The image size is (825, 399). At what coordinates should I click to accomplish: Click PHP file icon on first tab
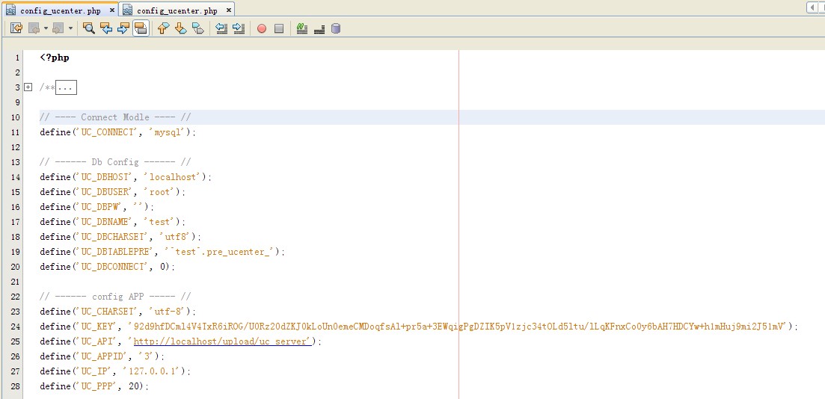[x=10, y=10]
